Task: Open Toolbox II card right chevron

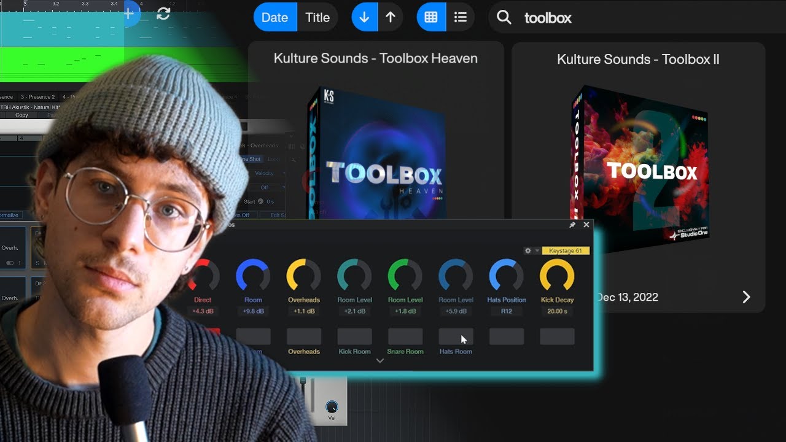Action: click(746, 297)
